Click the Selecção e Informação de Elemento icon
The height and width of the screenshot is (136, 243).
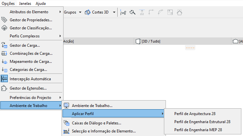tap(66, 131)
